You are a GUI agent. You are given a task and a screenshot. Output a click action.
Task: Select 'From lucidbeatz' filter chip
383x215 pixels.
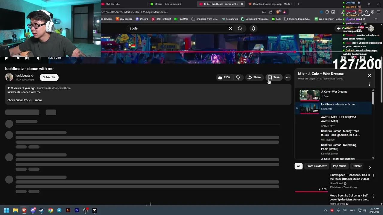click(317, 166)
